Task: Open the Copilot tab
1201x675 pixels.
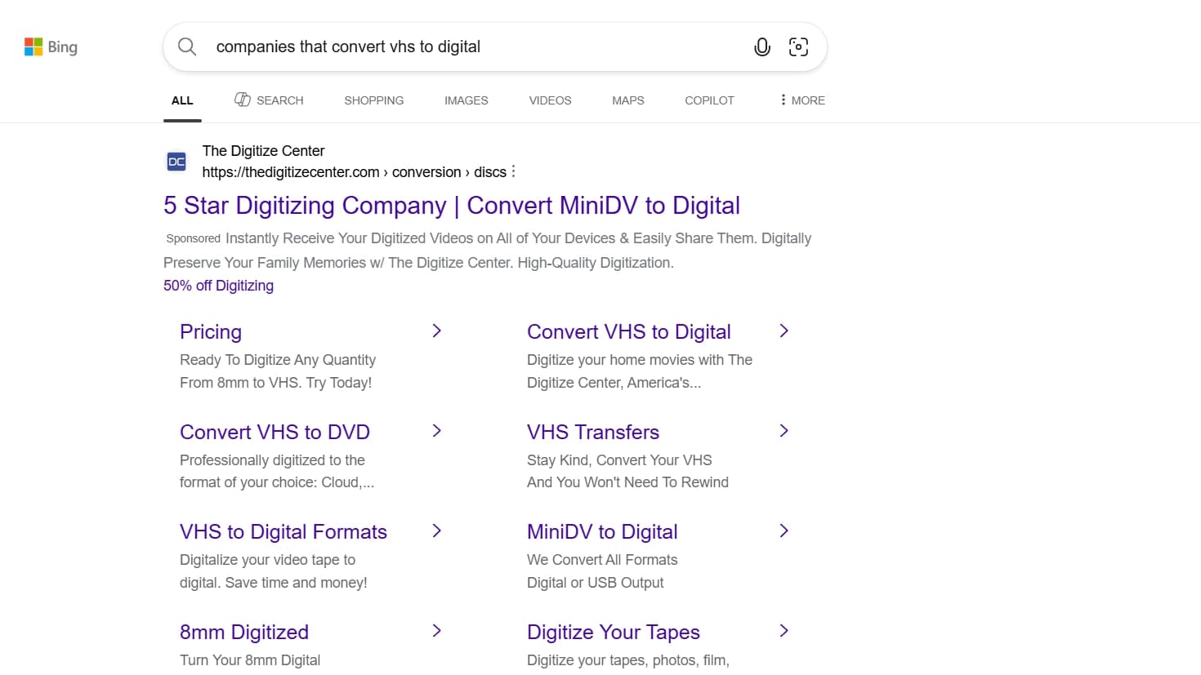Action: 708,100
